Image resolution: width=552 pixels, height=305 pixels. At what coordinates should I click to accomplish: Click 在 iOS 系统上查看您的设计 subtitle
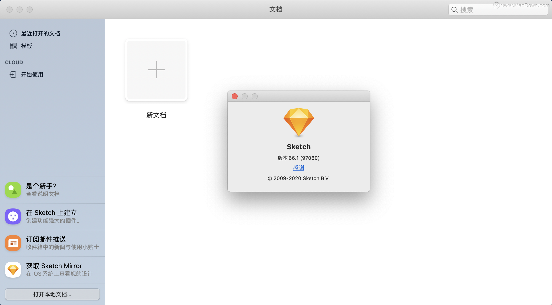click(59, 274)
